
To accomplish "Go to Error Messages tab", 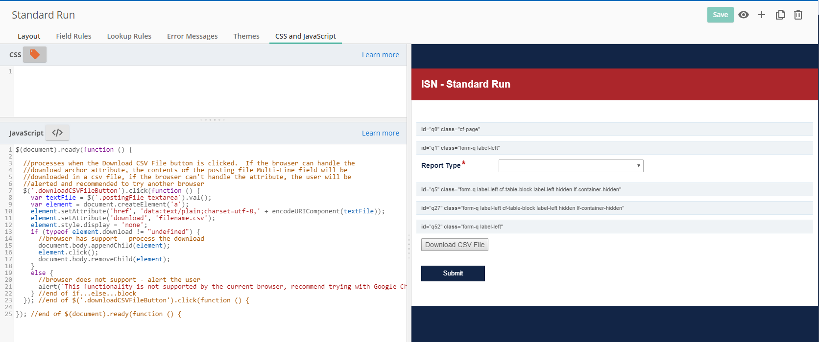I will pos(192,36).
